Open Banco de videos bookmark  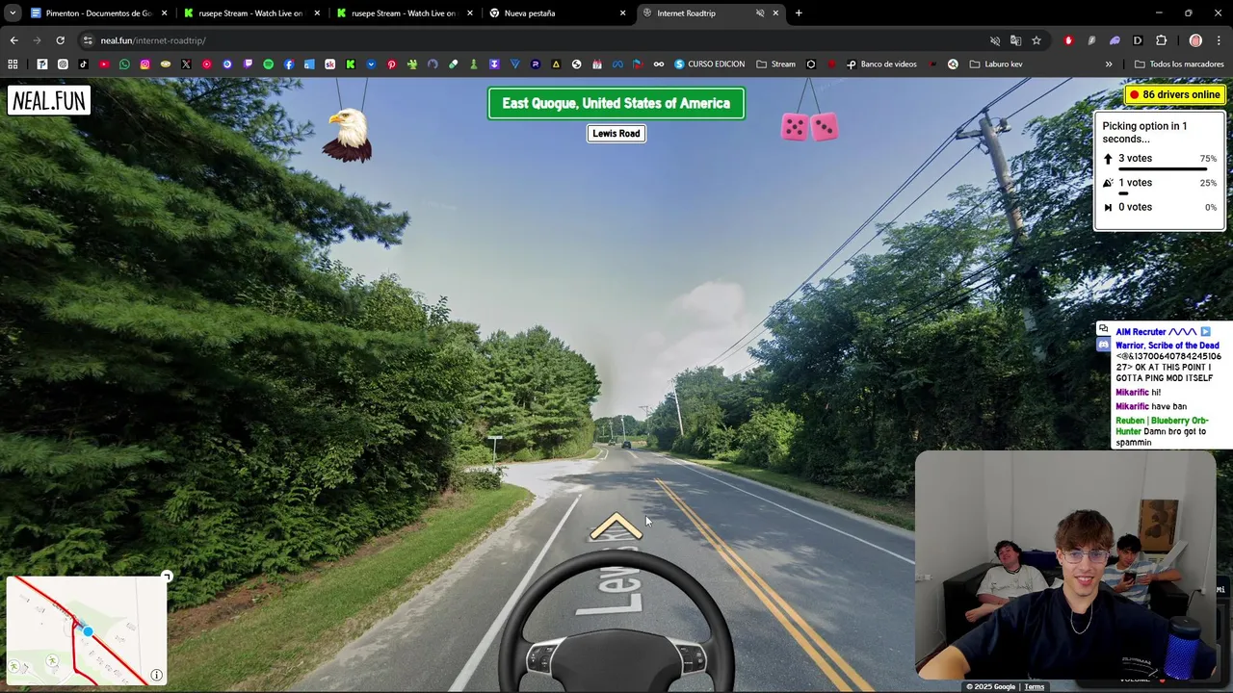click(x=881, y=64)
